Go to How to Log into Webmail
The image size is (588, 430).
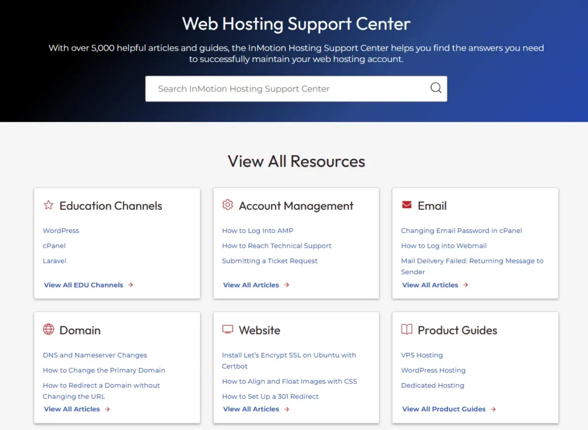point(443,245)
